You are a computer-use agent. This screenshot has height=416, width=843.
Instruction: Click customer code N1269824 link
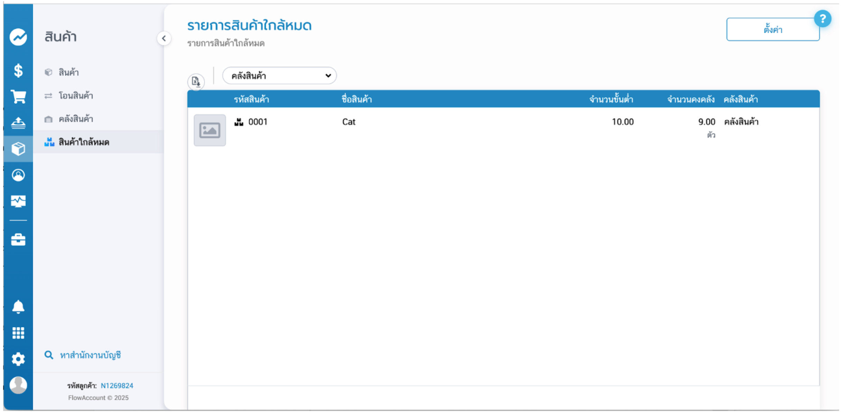coord(117,386)
